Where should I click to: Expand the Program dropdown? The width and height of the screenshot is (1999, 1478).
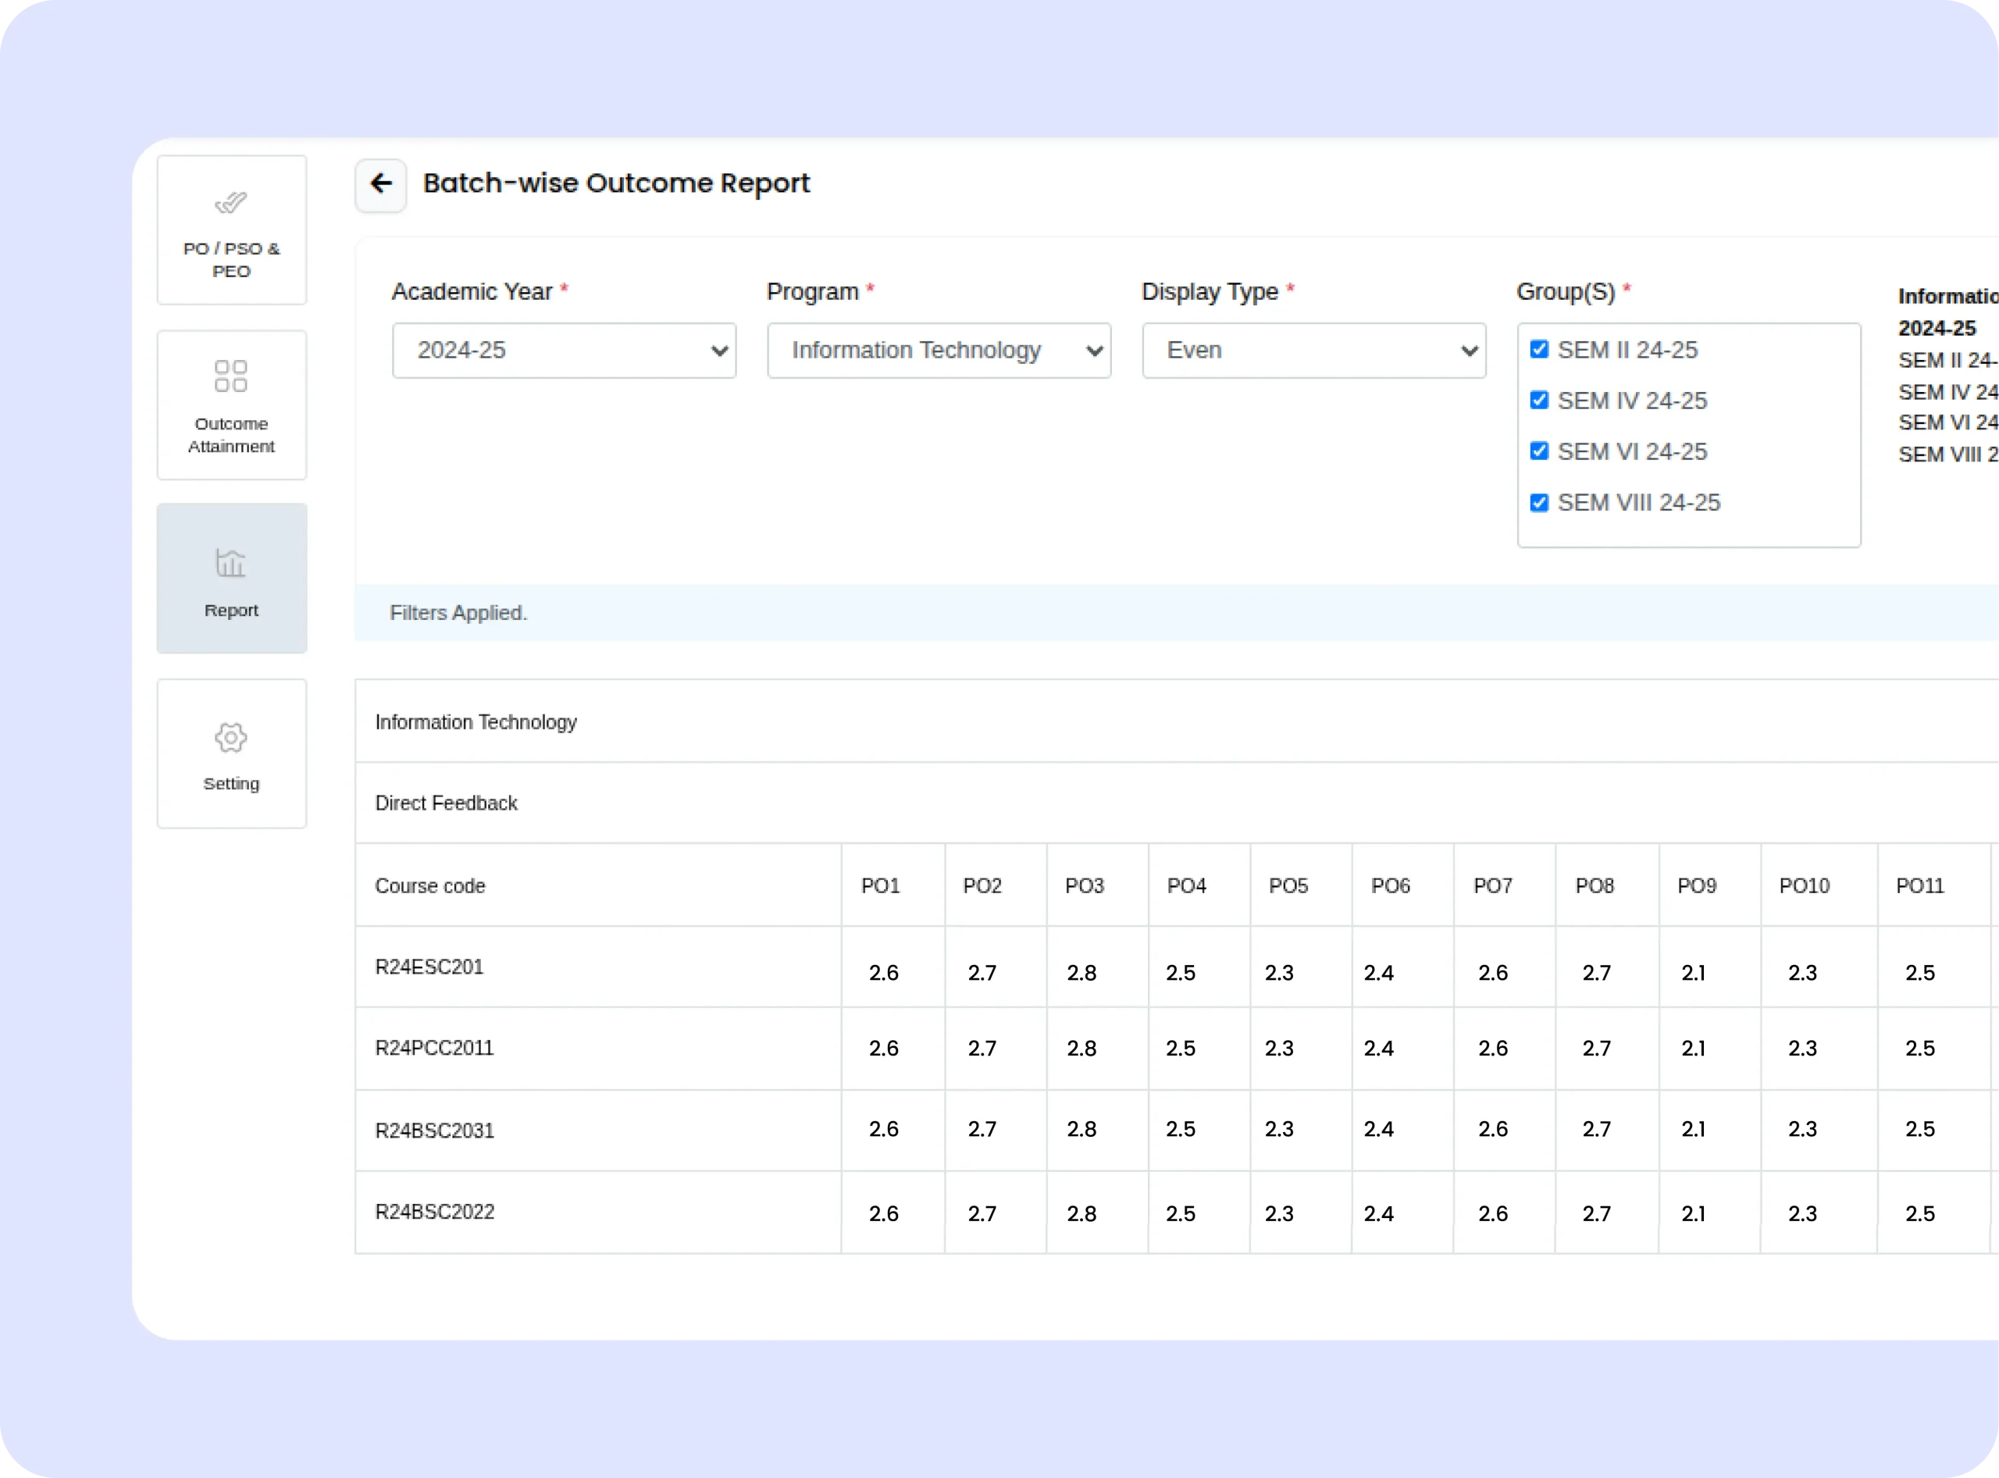(939, 351)
